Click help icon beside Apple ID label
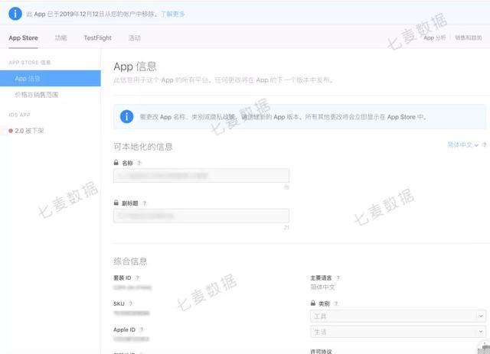Viewport: 490px width, 354px height. [141, 330]
